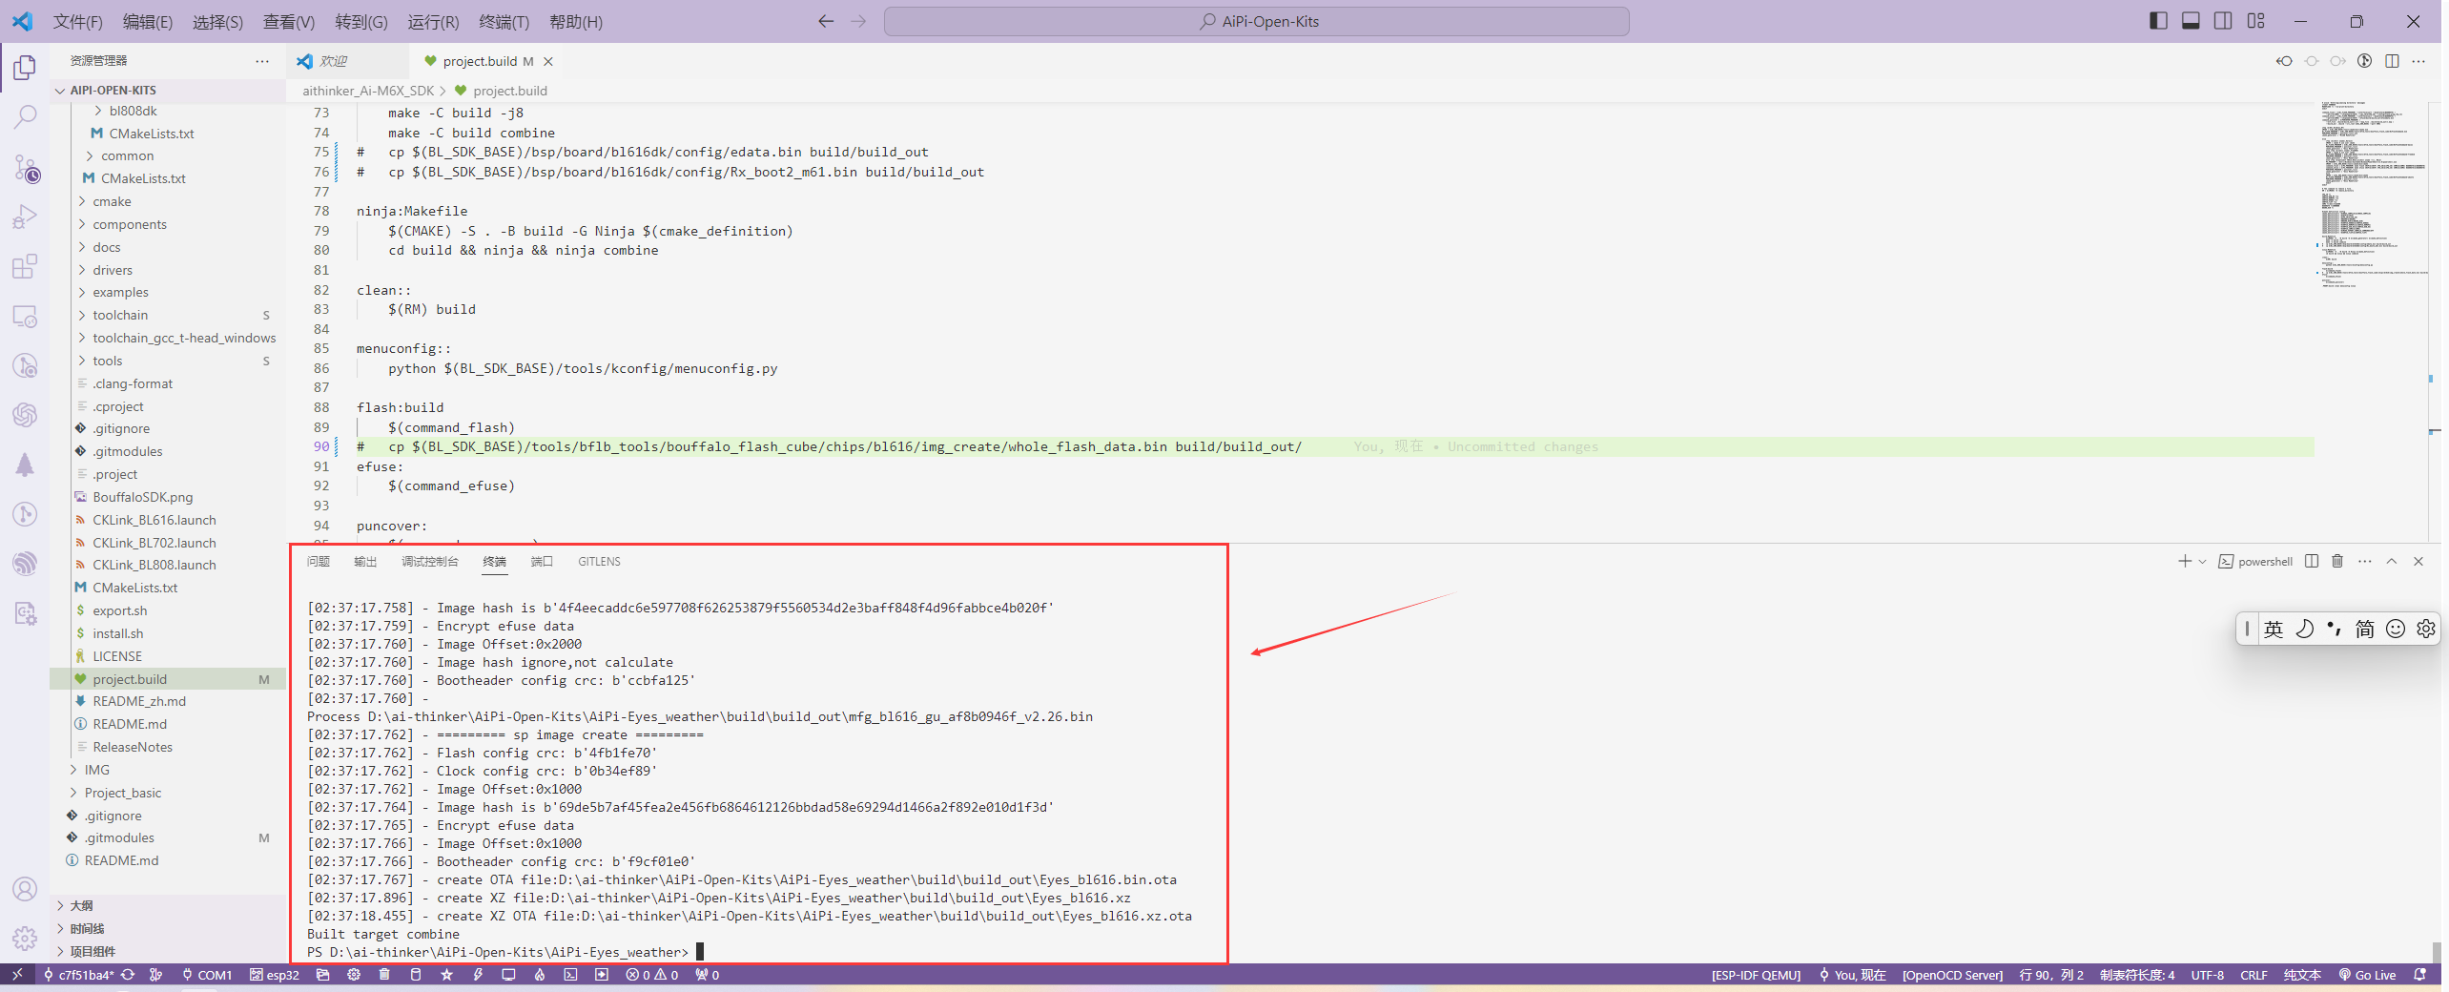
Task: Toggle simplified Chinese mode in IME bar
Action: tap(2365, 629)
